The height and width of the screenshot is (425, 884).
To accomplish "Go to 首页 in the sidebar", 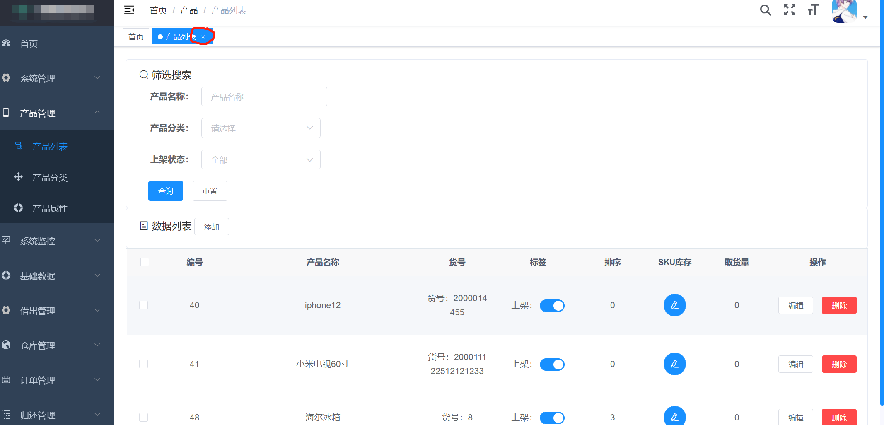I will (57, 43).
